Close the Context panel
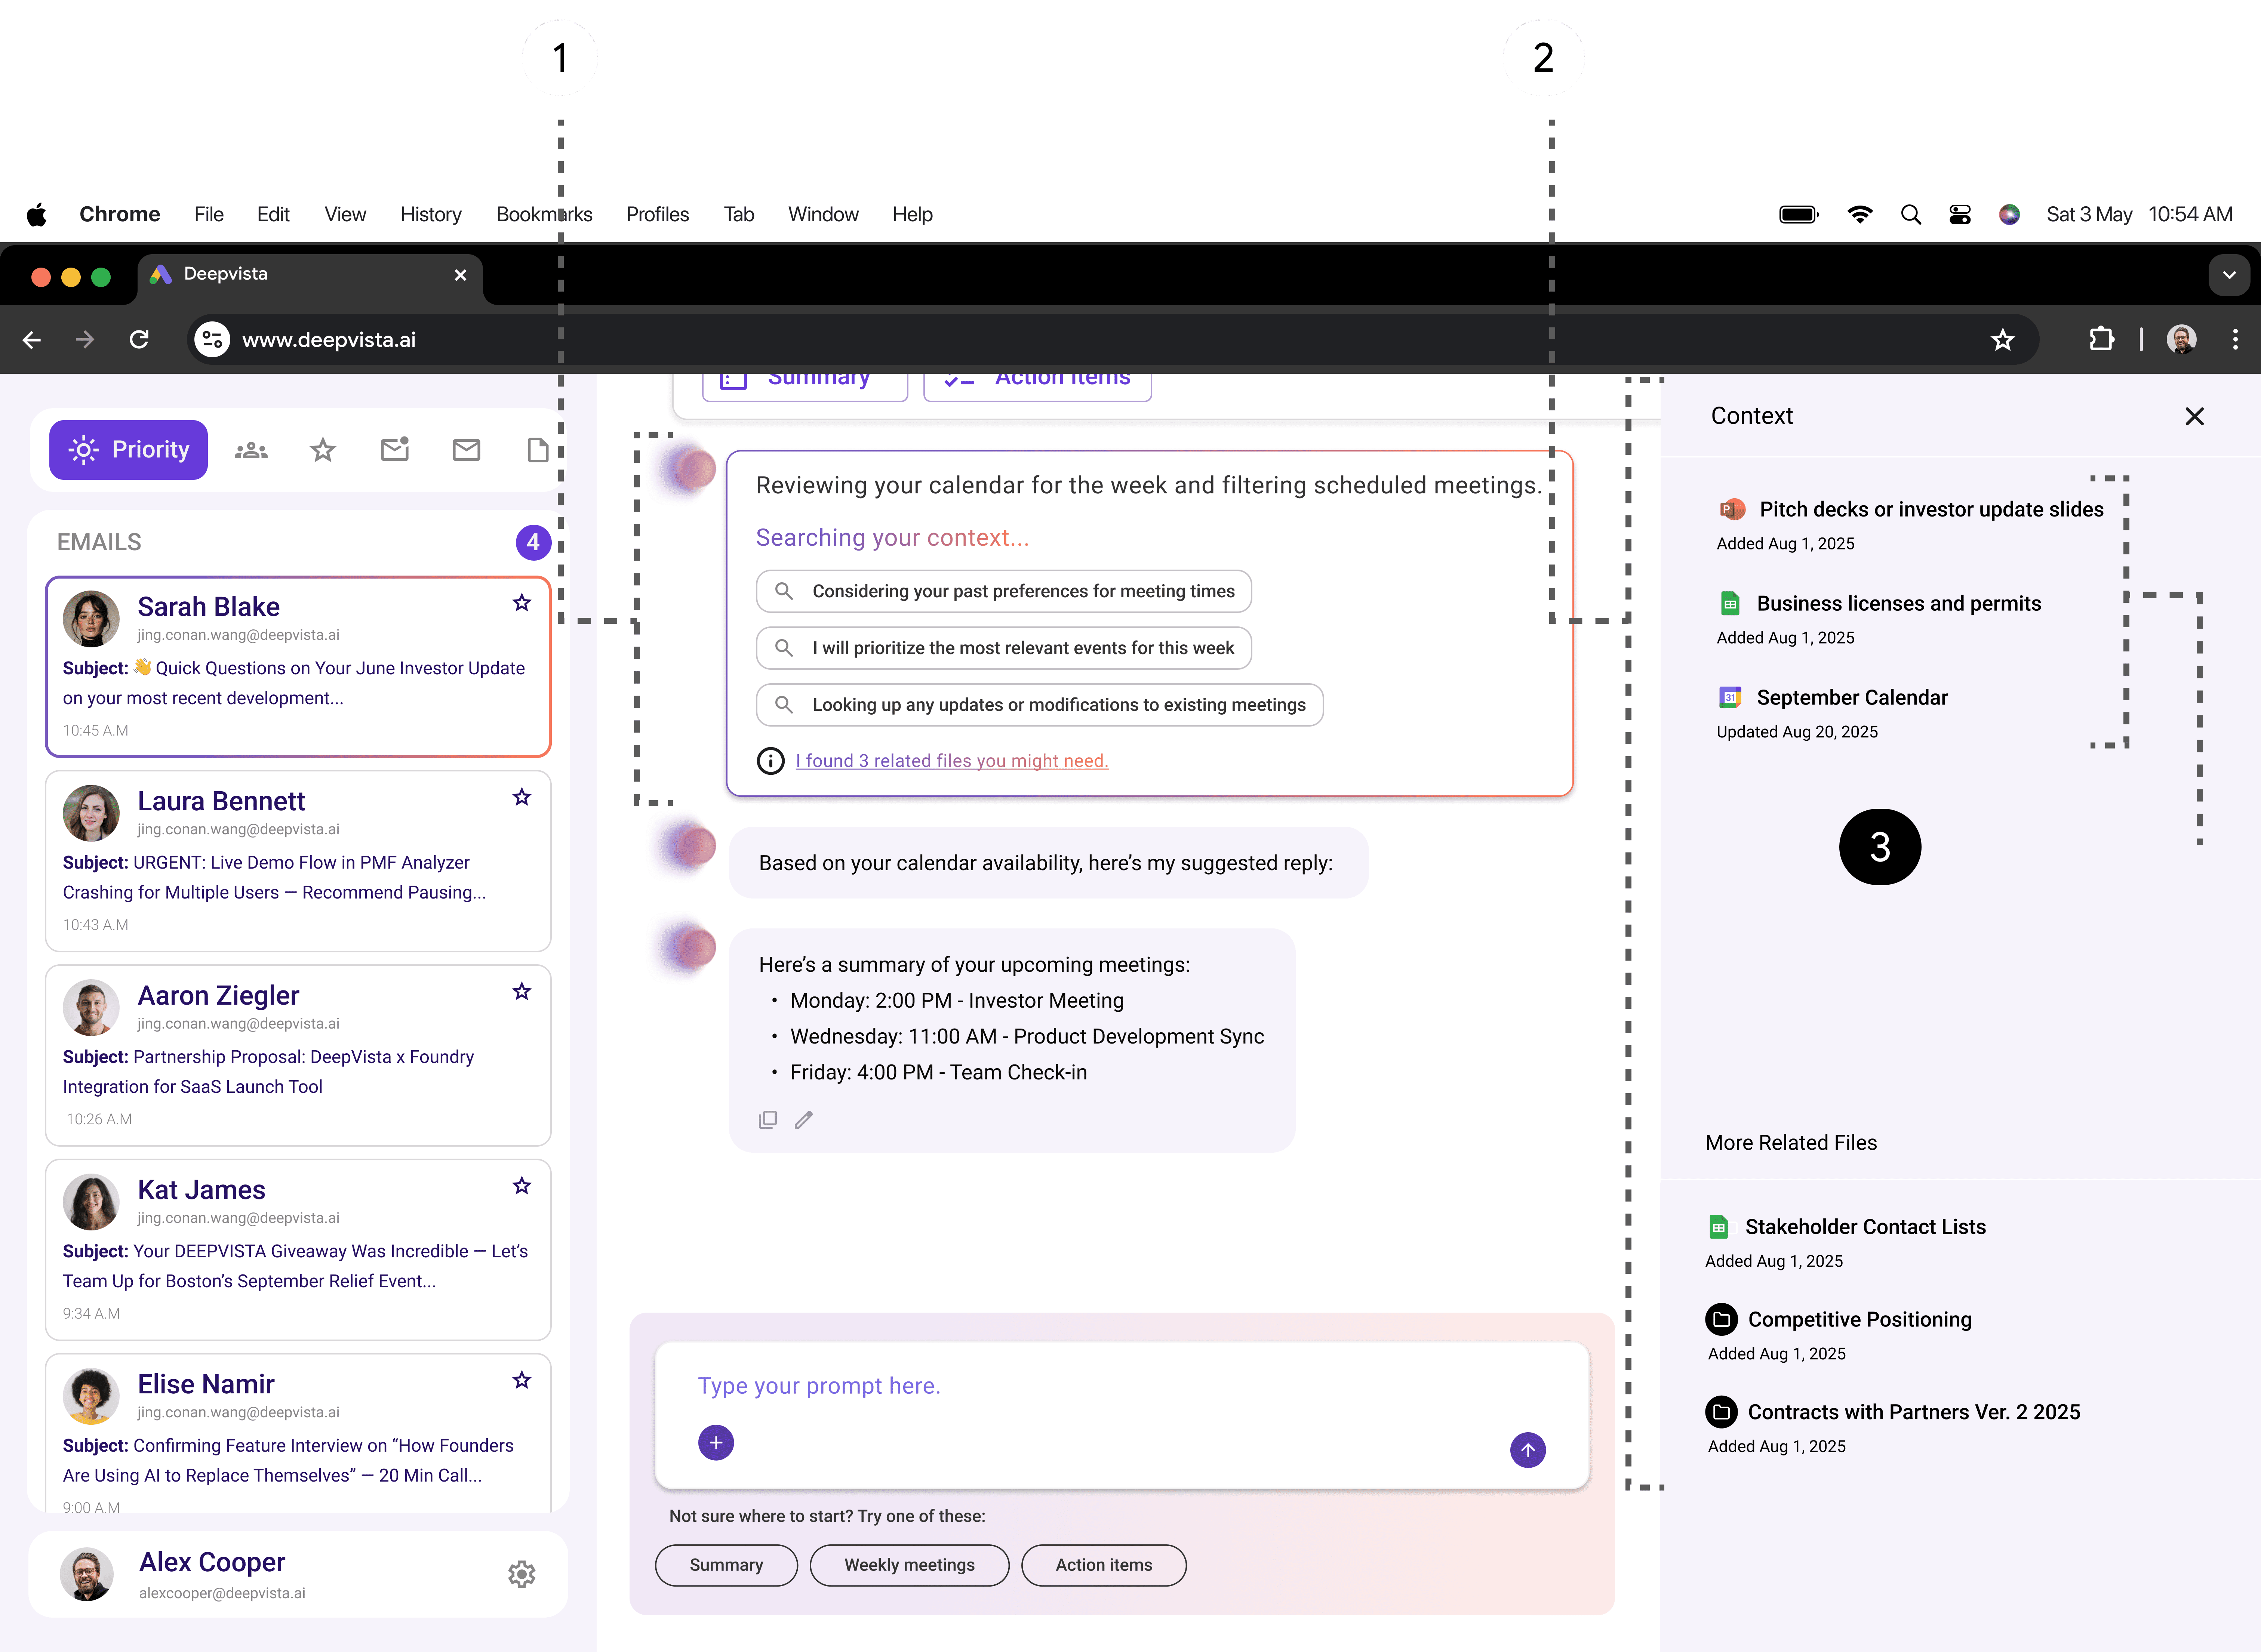This screenshot has height=1652, width=2261. tap(2194, 416)
